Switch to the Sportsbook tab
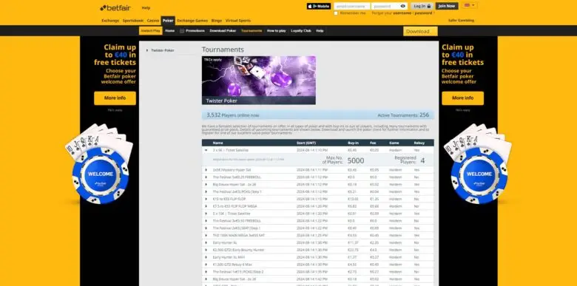 coord(133,21)
